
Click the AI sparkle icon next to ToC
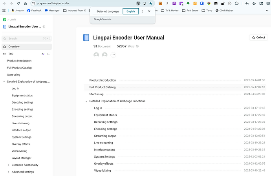pos(43,54)
